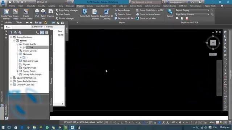Click the forward arrow in Event Viewer
This screenshot has height=130, width=232.
pos(31,22)
